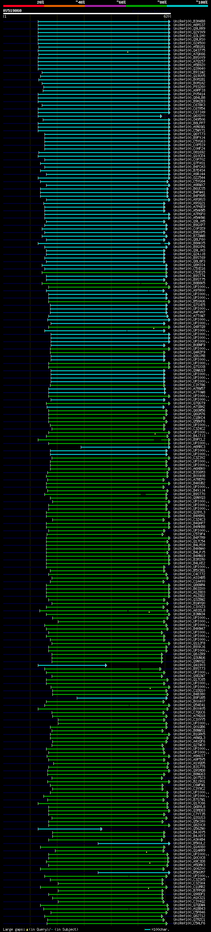This screenshot has height=932, width=211.
Task: Click UniRef100_A8MRC3 label
Action: [189, 447]
